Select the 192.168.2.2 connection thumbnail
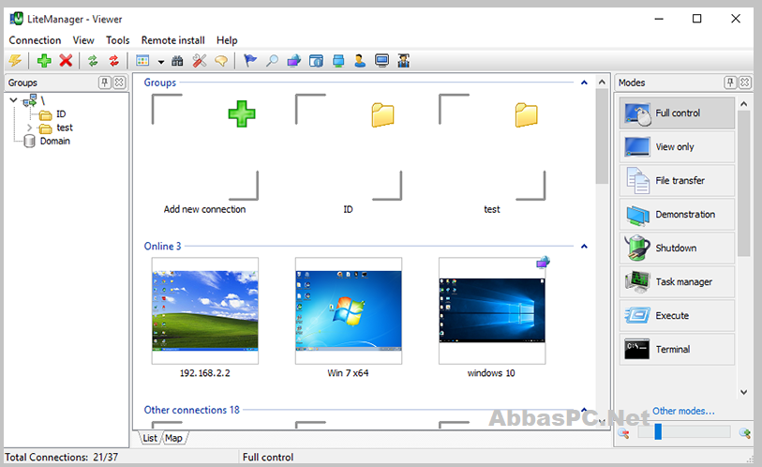The width and height of the screenshot is (762, 467). [x=205, y=310]
